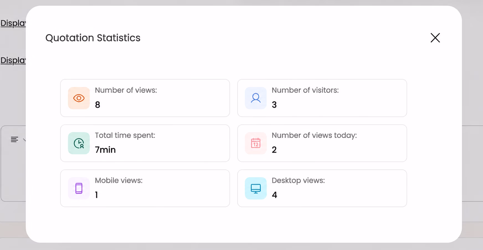Click the 'Quotation Statistics' dialog title

click(93, 38)
